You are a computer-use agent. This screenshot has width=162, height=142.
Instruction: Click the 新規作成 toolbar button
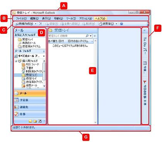[24, 24]
